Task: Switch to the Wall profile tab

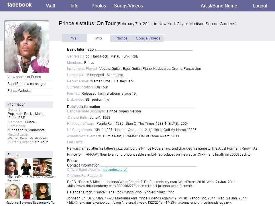Action: click(x=74, y=38)
